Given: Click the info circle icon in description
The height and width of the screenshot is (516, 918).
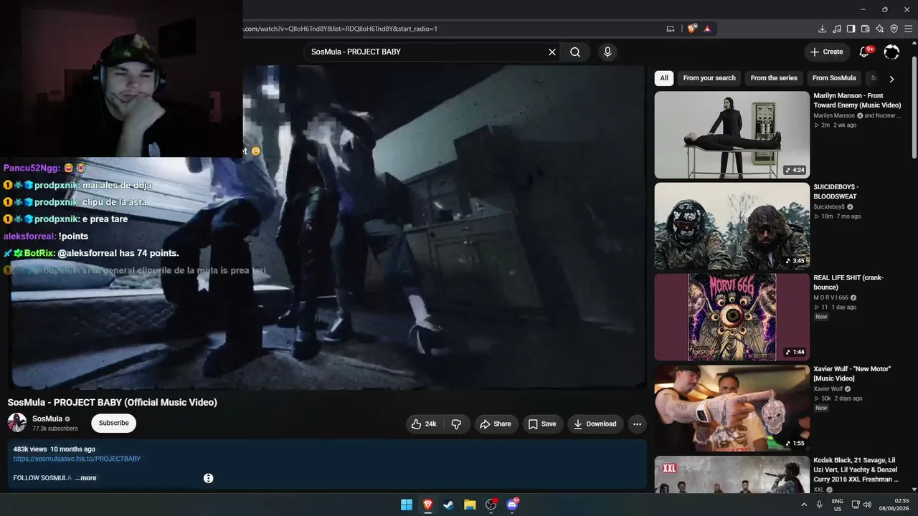Looking at the screenshot, I should pos(208,478).
